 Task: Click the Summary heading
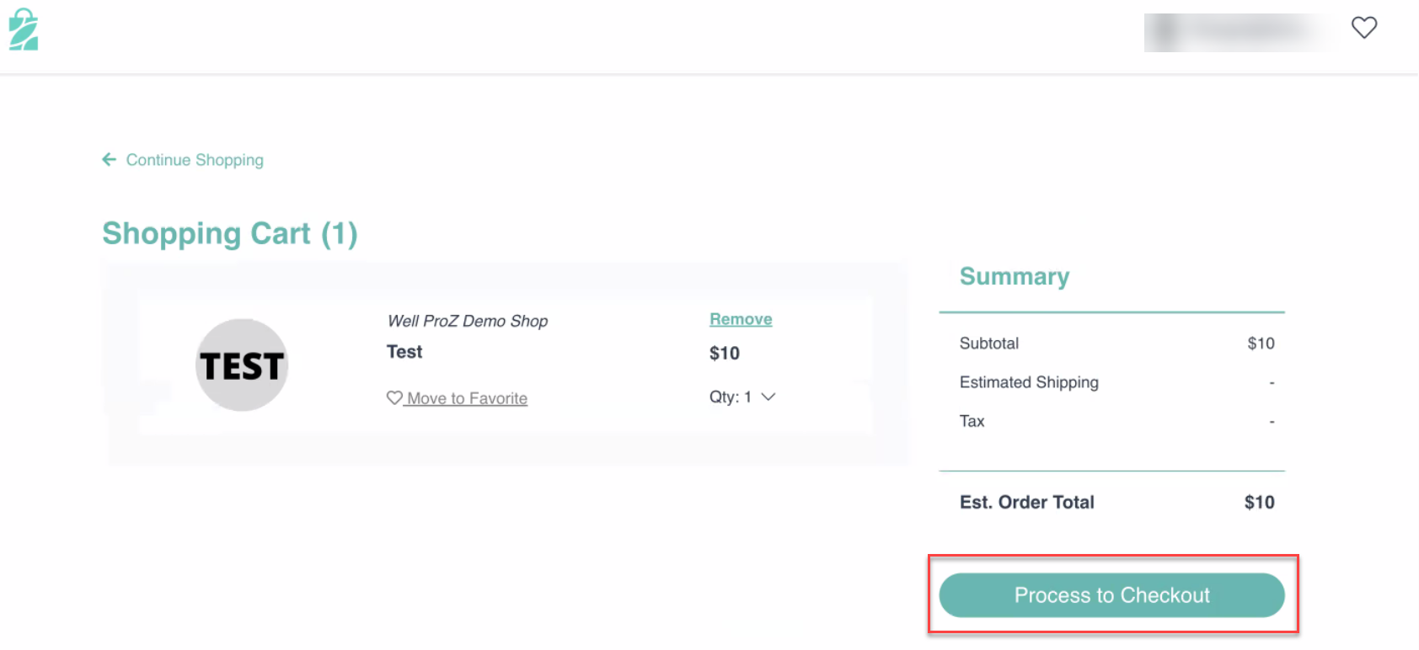pyautogui.click(x=1015, y=276)
